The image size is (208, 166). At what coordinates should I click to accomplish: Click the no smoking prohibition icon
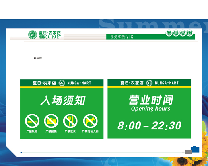click(x=32, y=121)
